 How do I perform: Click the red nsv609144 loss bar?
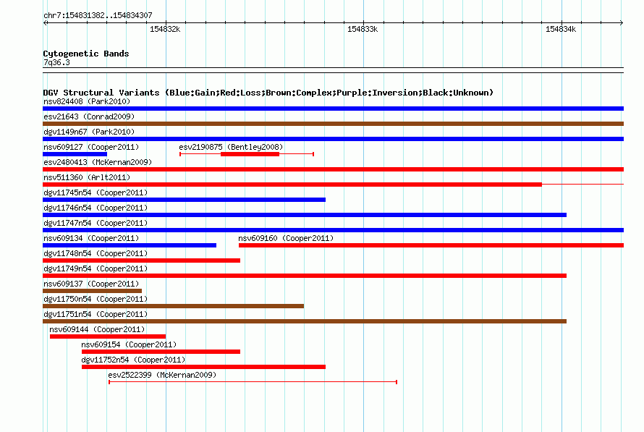pyautogui.click(x=108, y=336)
